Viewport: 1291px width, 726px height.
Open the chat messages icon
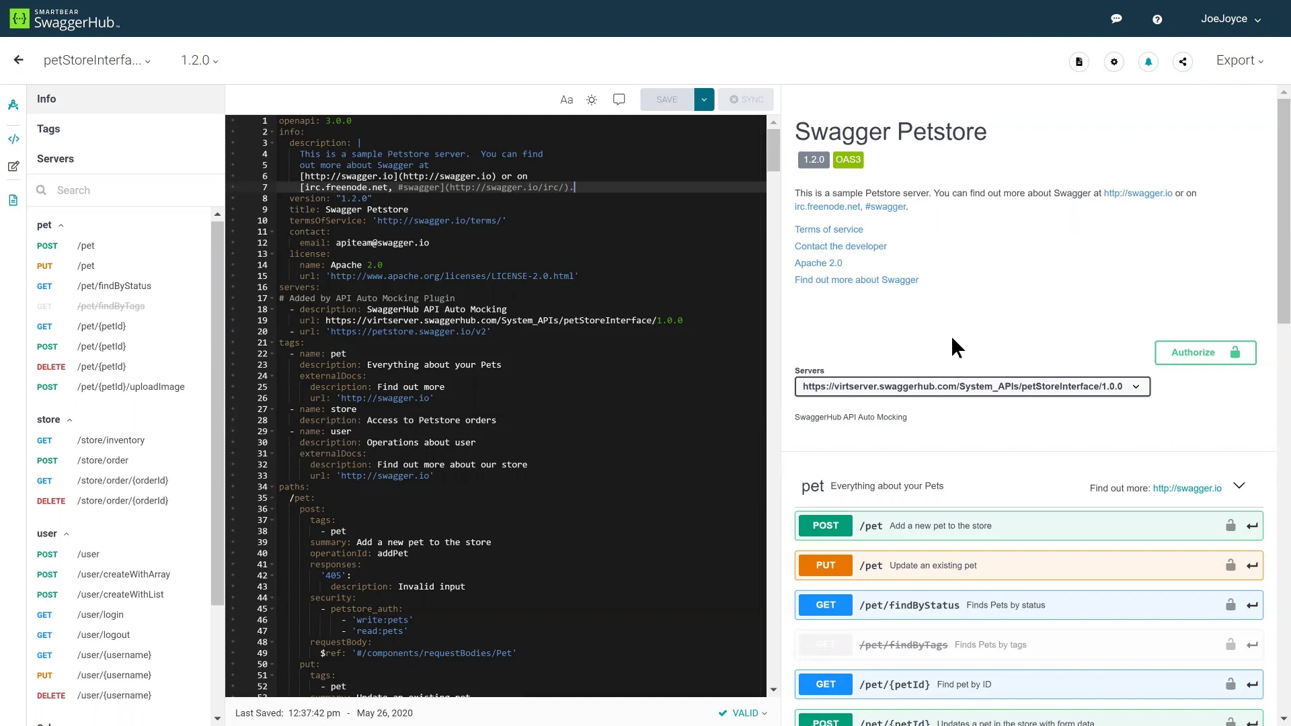(x=1116, y=19)
